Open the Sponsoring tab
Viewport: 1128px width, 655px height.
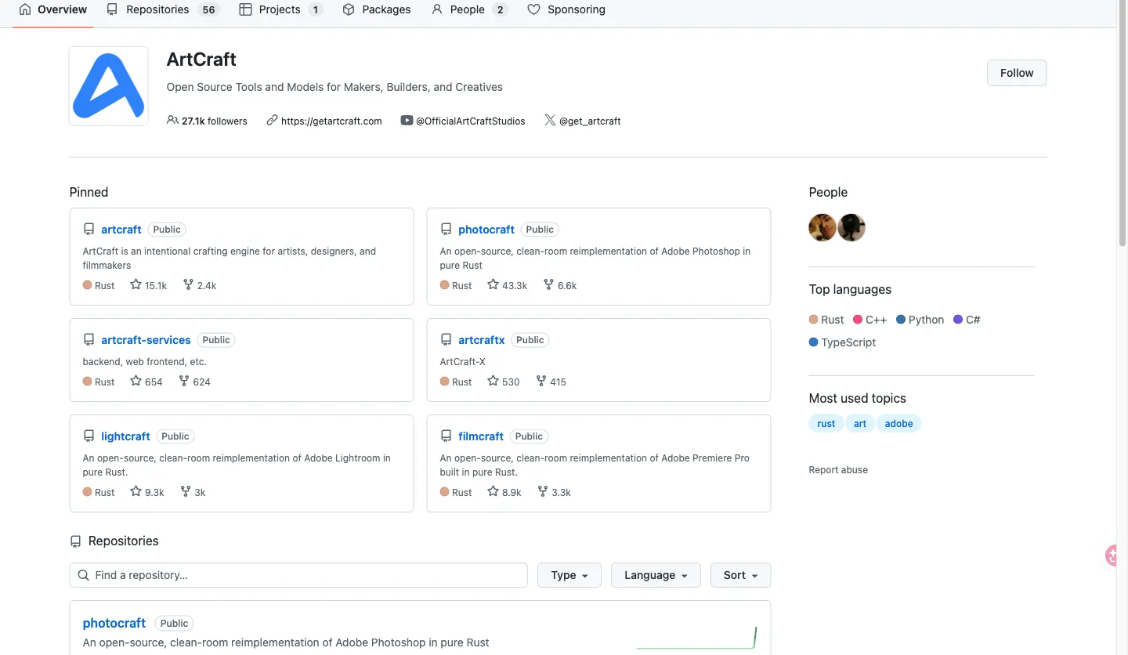[566, 9]
